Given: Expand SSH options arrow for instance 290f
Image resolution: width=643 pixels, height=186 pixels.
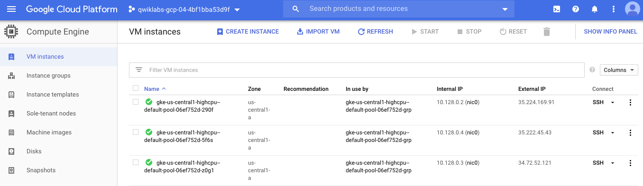Looking at the screenshot, I should pos(612,102).
